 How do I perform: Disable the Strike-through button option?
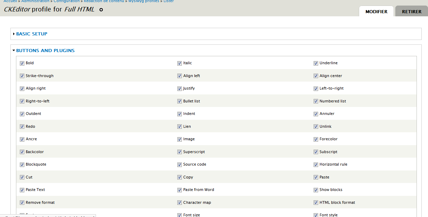click(22, 76)
